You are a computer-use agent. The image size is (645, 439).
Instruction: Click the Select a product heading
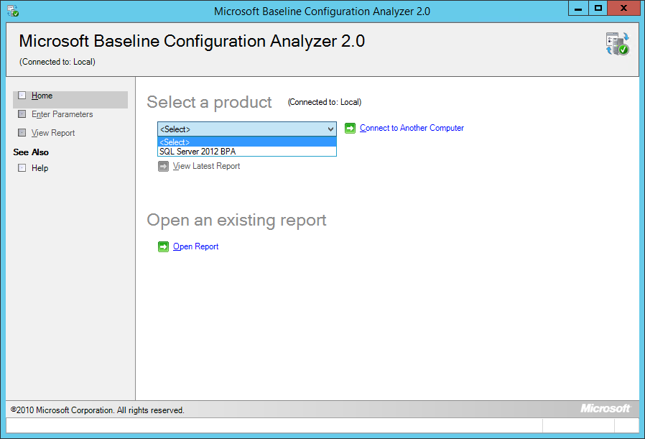pos(209,102)
